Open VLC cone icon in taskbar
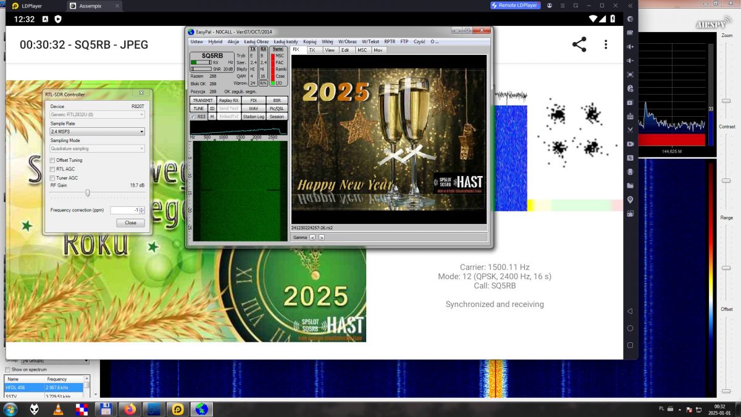Screen dimensions: 741x417 pyautogui.click(x=58, y=408)
